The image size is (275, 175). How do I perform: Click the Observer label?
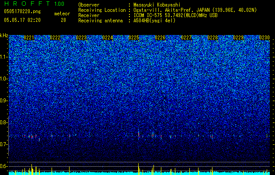click(x=89, y=5)
